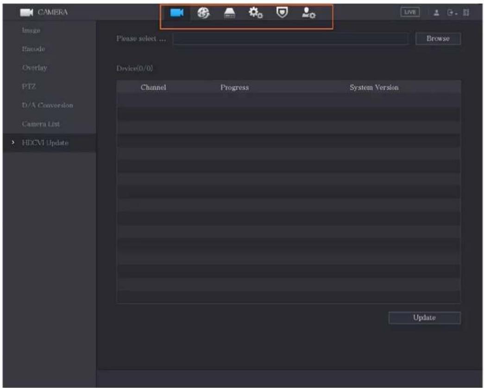The height and width of the screenshot is (388, 484).
Task: Open the Security shield icon
Action: point(282,12)
